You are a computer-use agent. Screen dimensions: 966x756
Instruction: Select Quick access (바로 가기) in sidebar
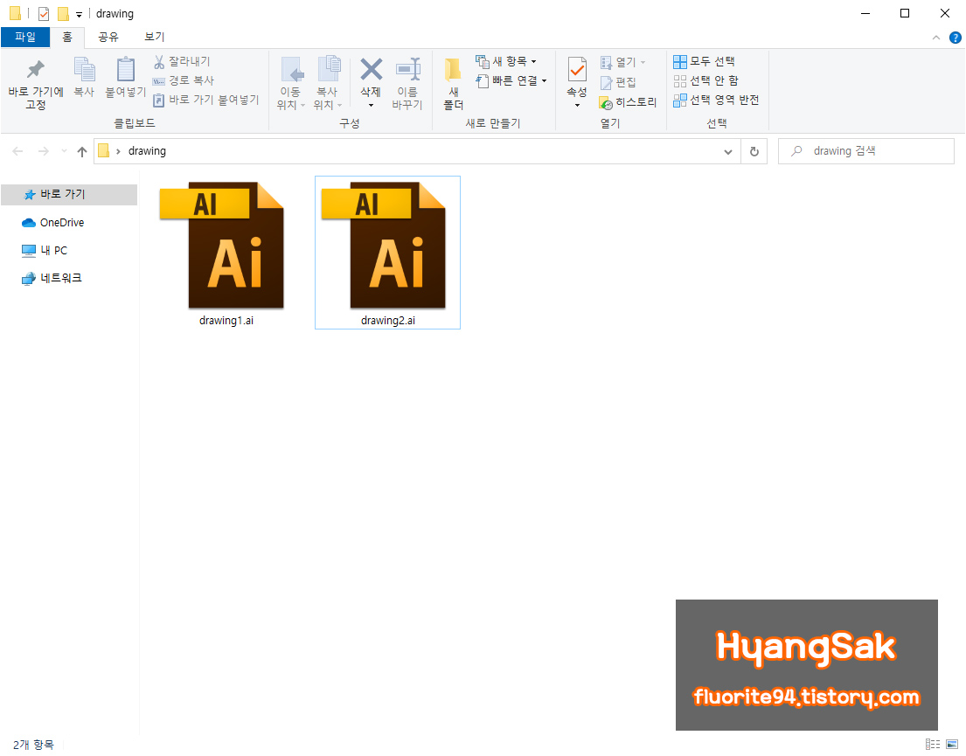[x=69, y=195]
